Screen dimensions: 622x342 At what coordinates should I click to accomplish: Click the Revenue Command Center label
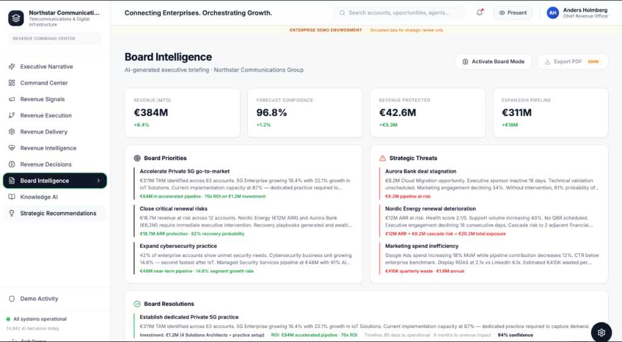[x=55, y=38]
